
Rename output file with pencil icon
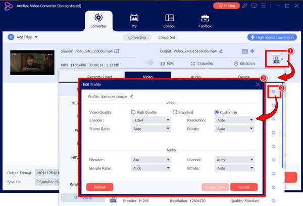pyautogui.click(x=221, y=51)
